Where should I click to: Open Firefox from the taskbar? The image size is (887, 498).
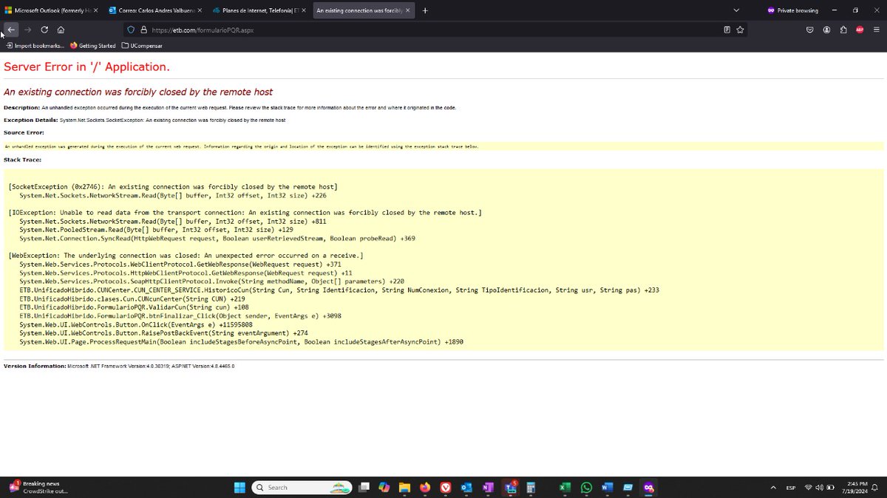coord(424,488)
